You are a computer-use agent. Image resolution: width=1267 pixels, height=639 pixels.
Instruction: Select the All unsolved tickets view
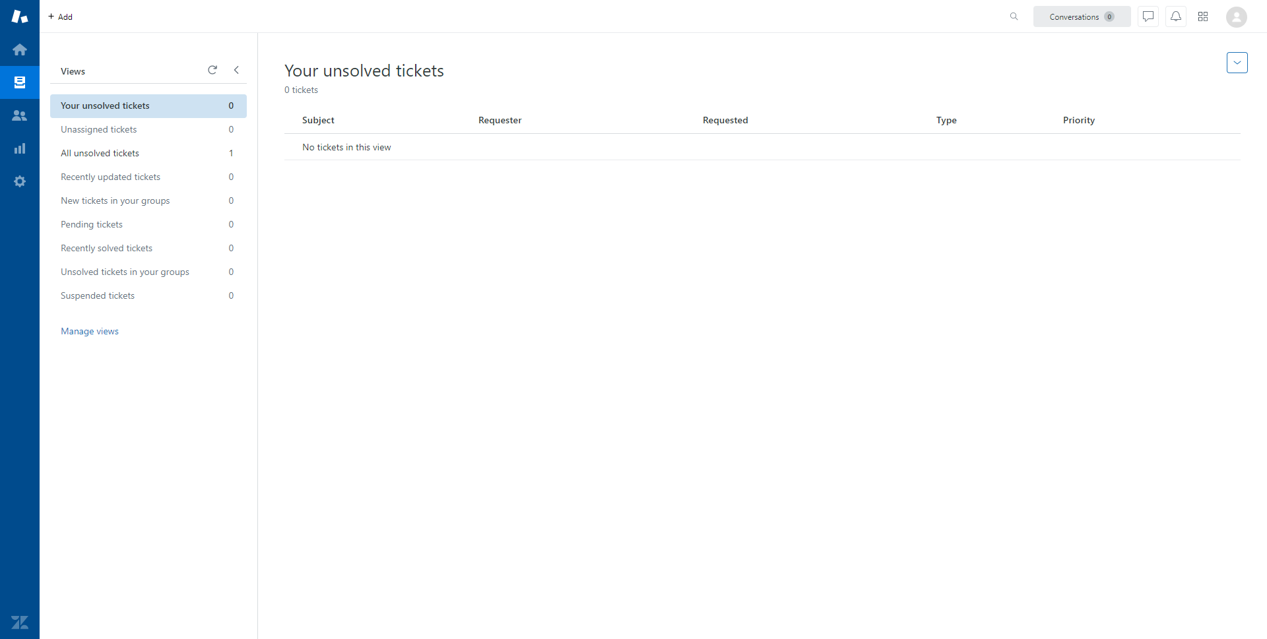[100, 153]
